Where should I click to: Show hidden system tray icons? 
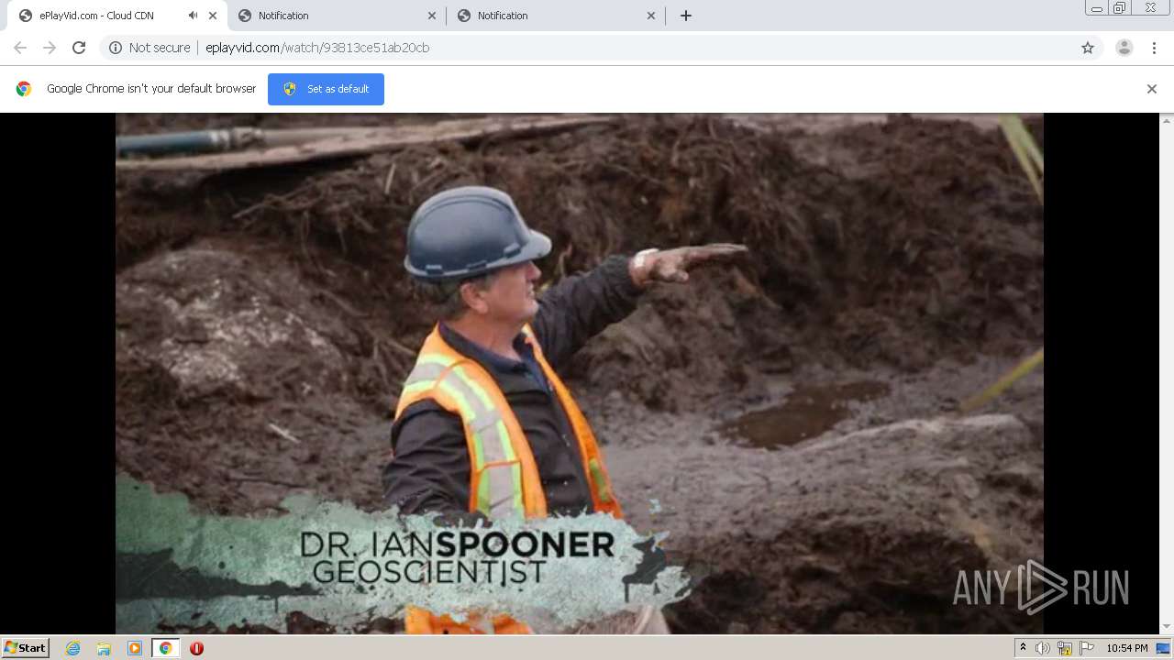1023,647
